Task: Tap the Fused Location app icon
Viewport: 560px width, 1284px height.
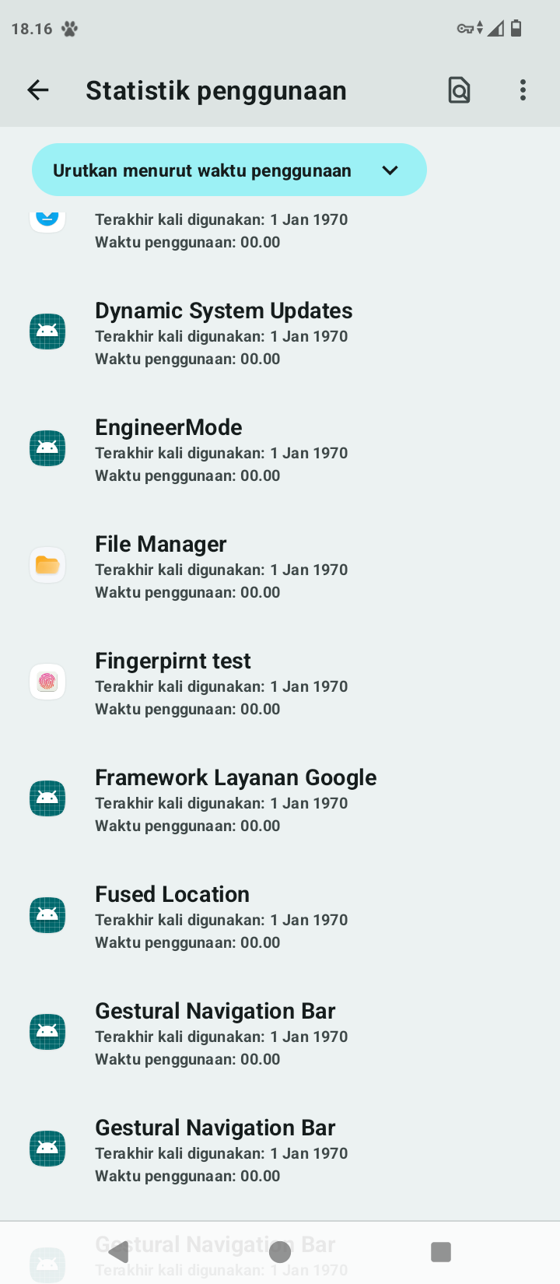Action: pos(47,915)
